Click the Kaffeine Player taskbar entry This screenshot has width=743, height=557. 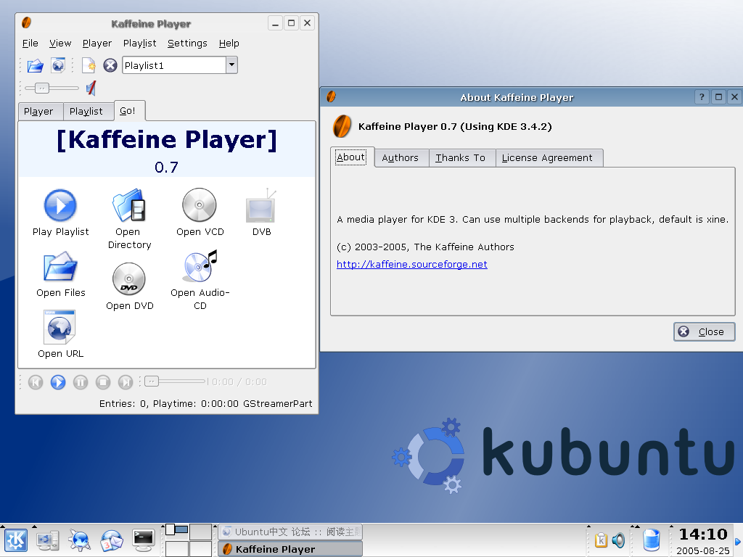[290, 549]
